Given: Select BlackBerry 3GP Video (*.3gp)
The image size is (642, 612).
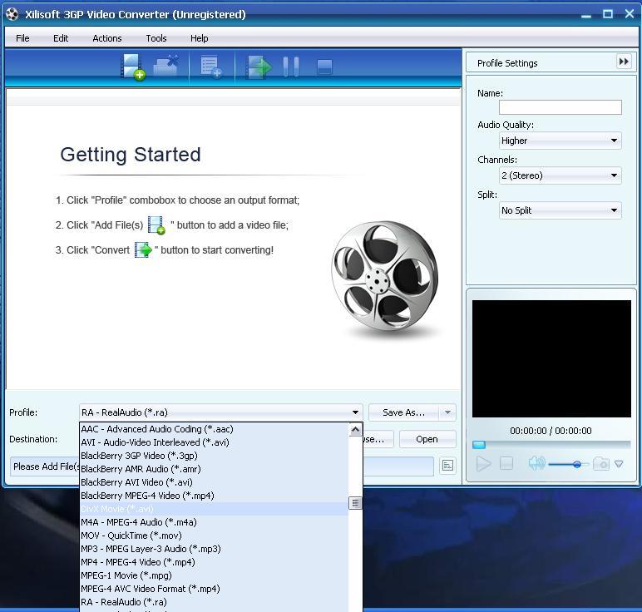Looking at the screenshot, I should [214, 456].
